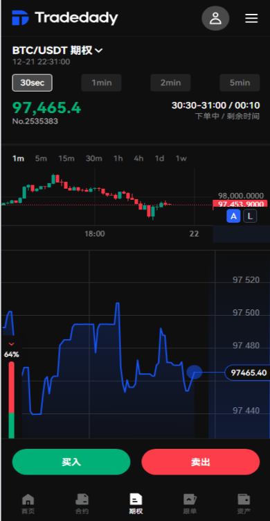
Task: Go to 首页 home icon
Action: [28, 499]
